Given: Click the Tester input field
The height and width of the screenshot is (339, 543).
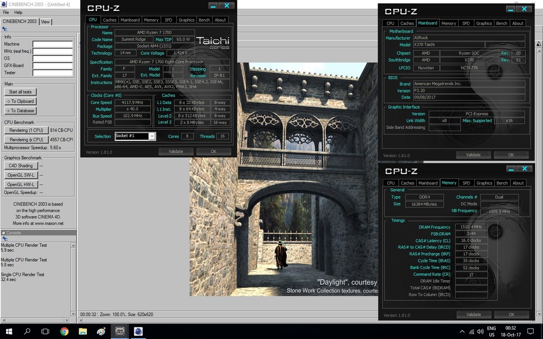Looking at the screenshot, I should point(53,73).
